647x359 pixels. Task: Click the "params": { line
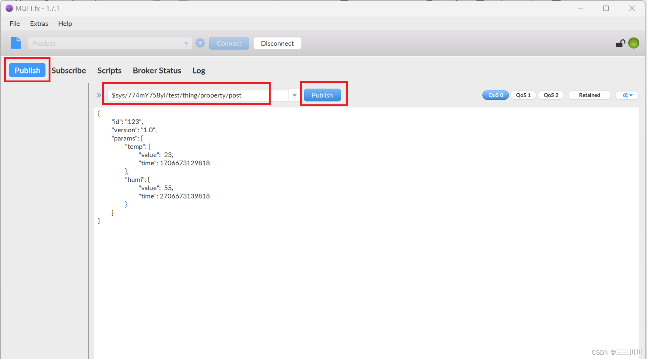(x=127, y=138)
